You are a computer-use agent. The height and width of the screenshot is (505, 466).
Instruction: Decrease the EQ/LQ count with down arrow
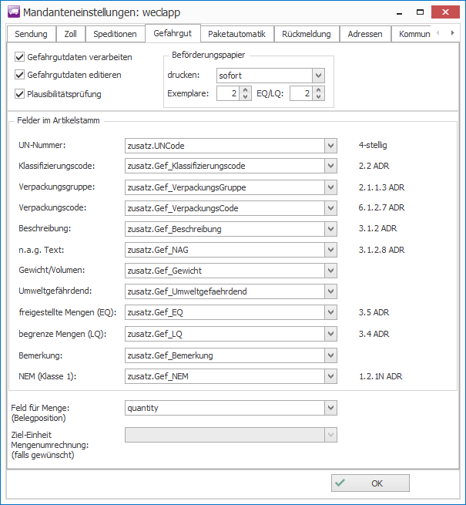(x=319, y=98)
